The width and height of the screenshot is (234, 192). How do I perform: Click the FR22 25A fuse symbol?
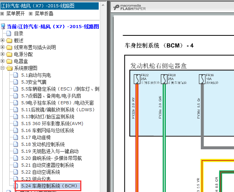point(137,79)
